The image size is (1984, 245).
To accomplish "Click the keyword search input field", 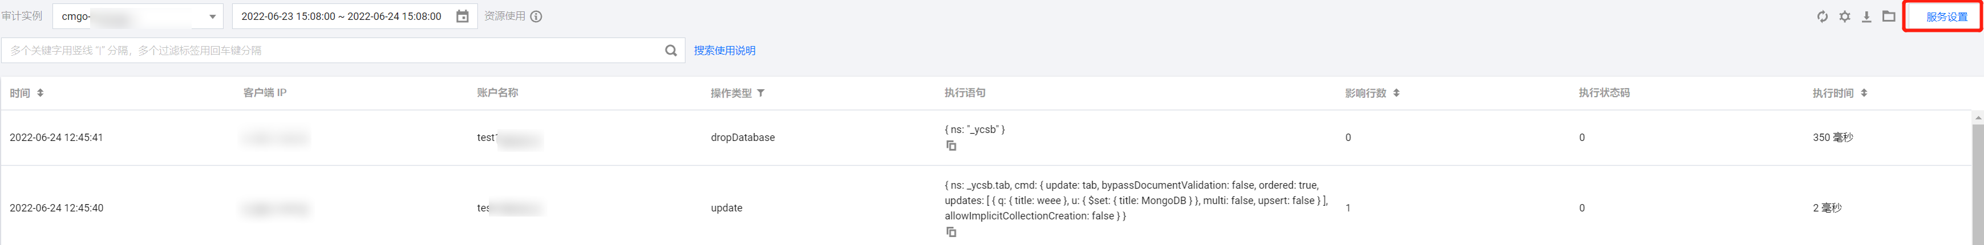I will click(x=331, y=51).
